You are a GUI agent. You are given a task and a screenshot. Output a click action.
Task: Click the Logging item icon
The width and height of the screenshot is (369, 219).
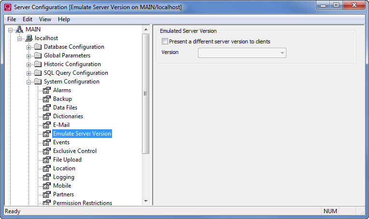(47, 177)
